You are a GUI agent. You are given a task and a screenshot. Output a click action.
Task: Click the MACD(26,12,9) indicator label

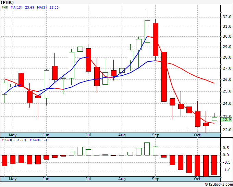[x=14, y=140]
